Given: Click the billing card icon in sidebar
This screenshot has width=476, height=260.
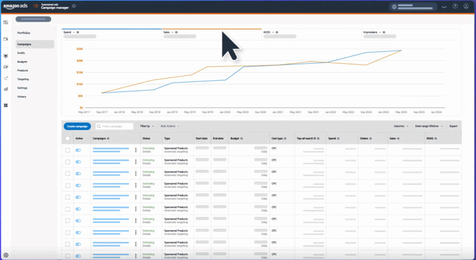Looking at the screenshot, I should click(6, 39).
